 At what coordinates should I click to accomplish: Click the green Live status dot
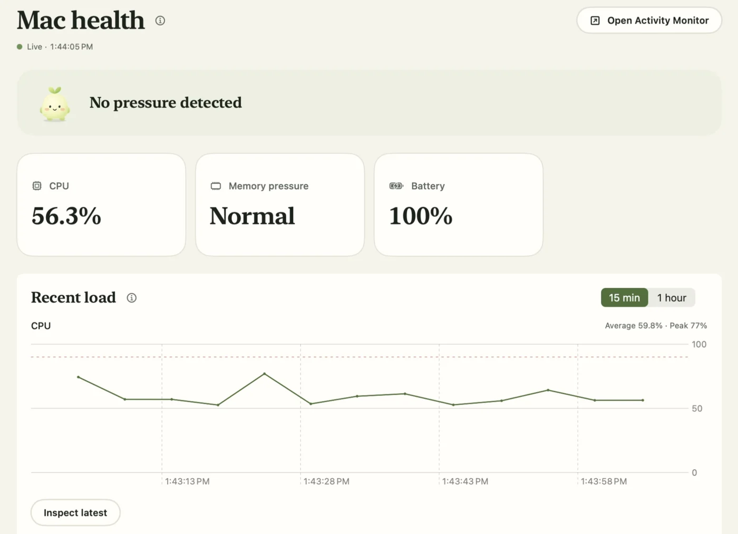(x=20, y=47)
